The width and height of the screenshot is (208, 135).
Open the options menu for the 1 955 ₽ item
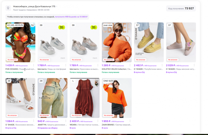point(130,121)
